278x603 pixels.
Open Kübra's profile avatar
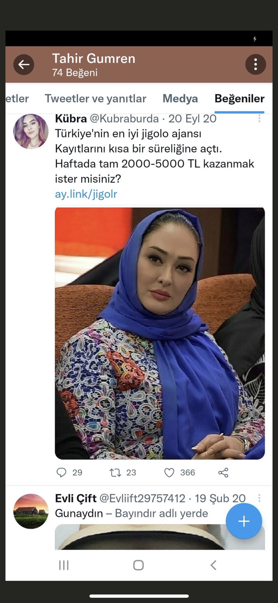tap(31, 131)
